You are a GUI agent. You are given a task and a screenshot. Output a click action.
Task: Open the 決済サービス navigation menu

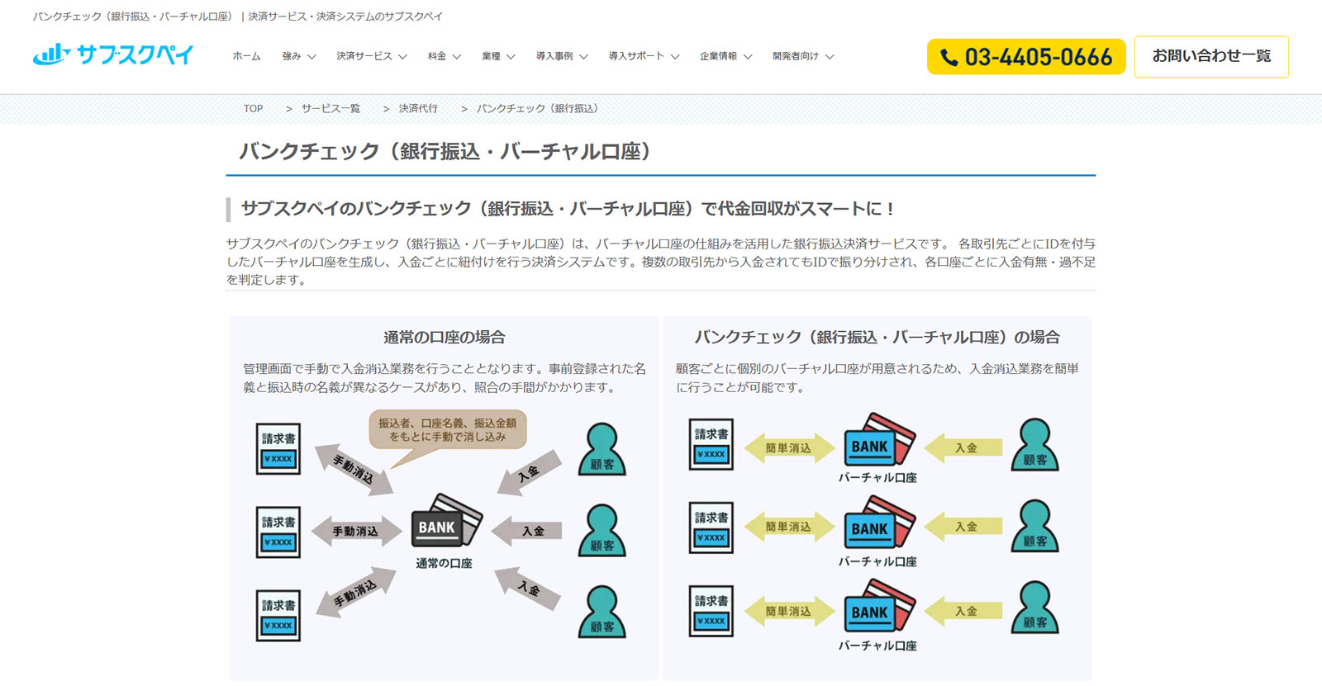(x=364, y=56)
